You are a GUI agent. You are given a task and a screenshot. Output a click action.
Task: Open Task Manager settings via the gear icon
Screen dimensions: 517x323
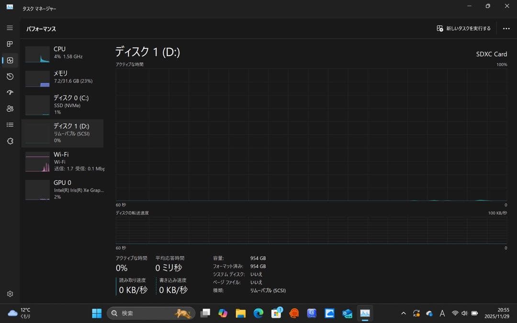(9, 293)
